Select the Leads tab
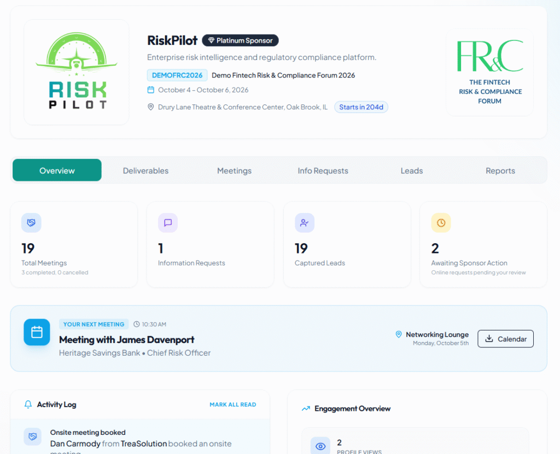This screenshot has height=454, width=560. point(411,170)
